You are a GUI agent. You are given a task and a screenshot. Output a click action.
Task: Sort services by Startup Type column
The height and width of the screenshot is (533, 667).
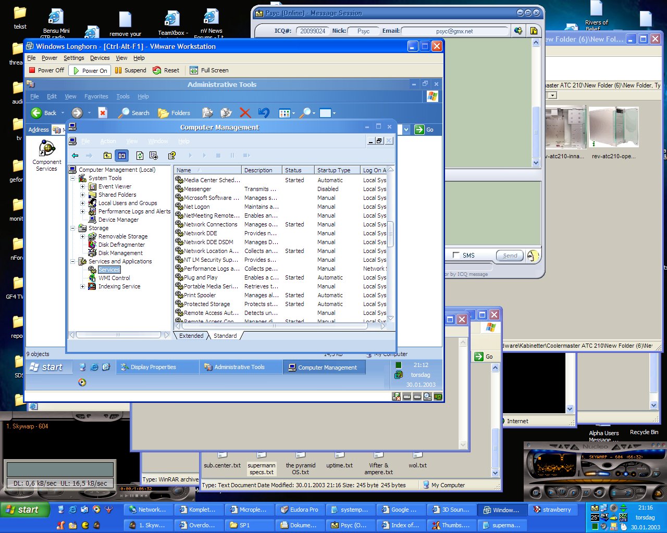point(337,170)
